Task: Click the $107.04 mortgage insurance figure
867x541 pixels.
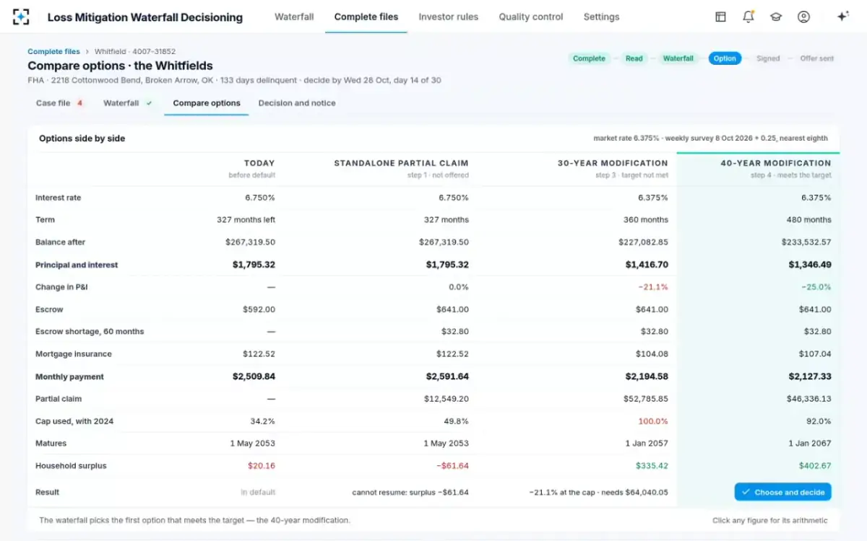Action: (x=816, y=354)
